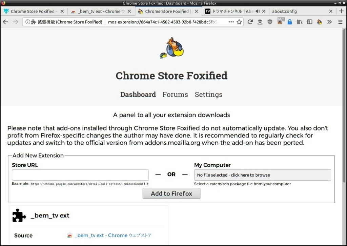347x246 pixels.
Task: Click the favicon beside the Source link
Action: click(x=70, y=235)
